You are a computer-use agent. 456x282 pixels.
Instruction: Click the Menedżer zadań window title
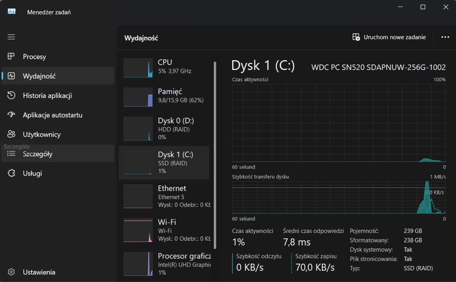tap(49, 12)
